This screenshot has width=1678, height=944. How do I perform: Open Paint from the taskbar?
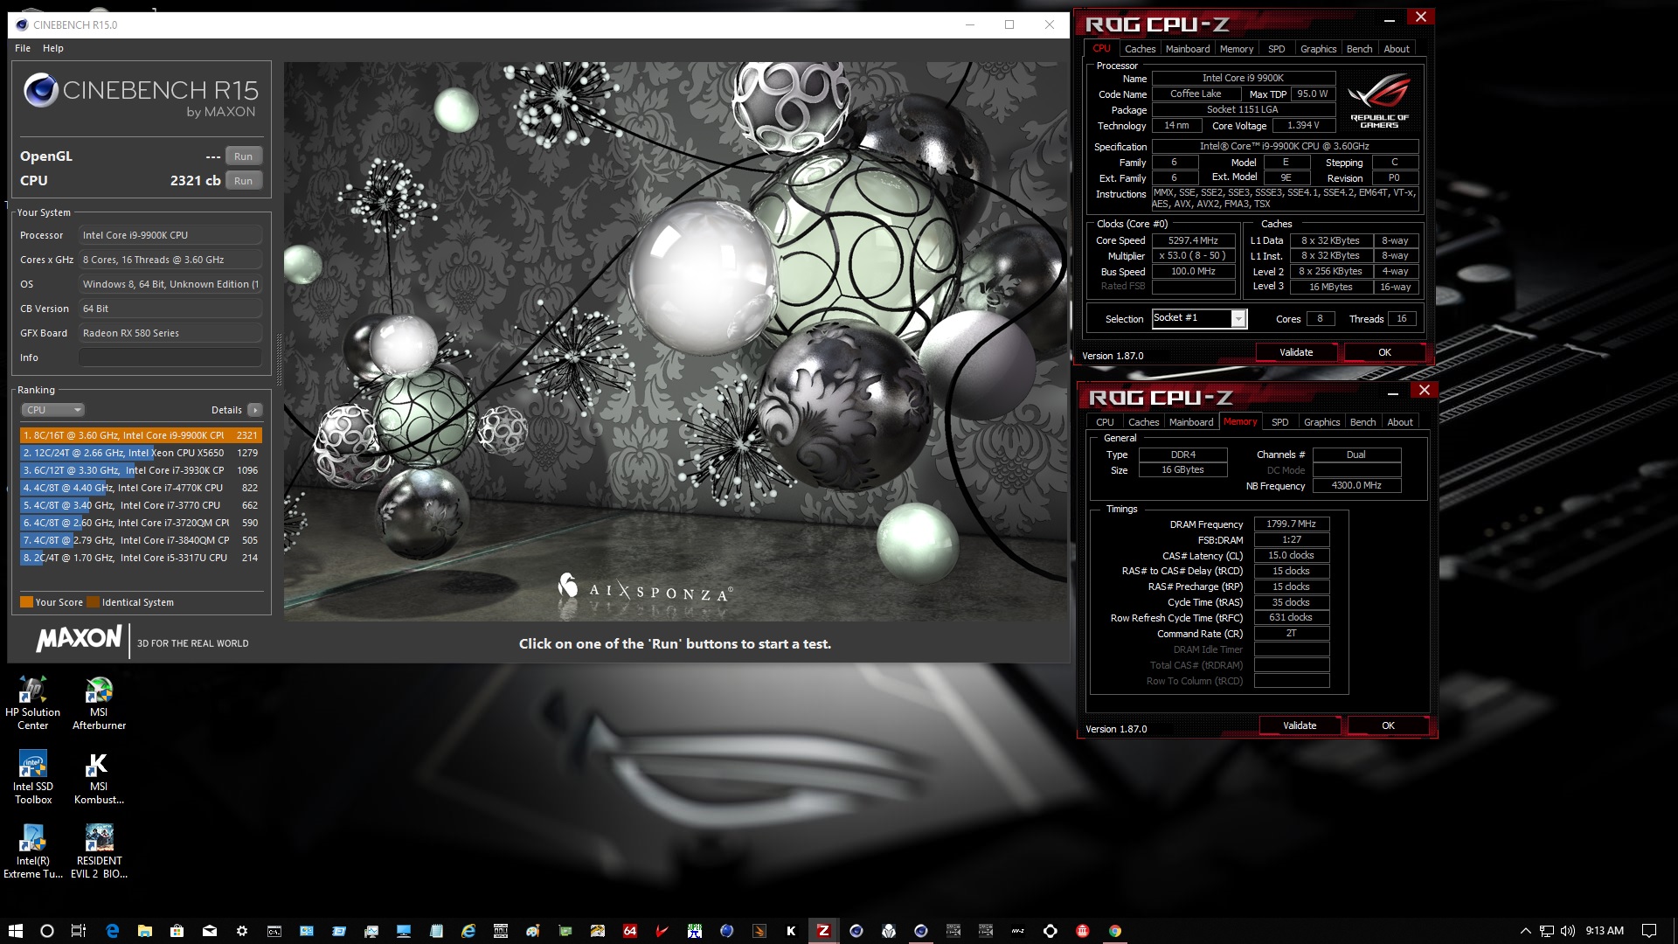click(533, 931)
